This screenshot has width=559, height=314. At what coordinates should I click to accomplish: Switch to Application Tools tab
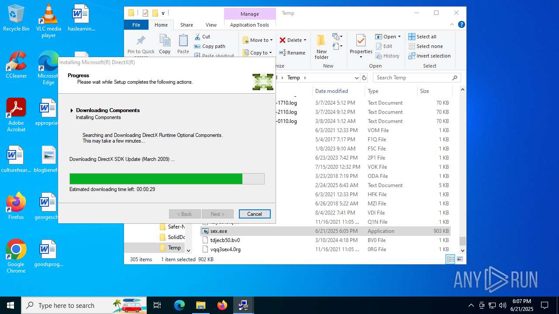pos(249,25)
